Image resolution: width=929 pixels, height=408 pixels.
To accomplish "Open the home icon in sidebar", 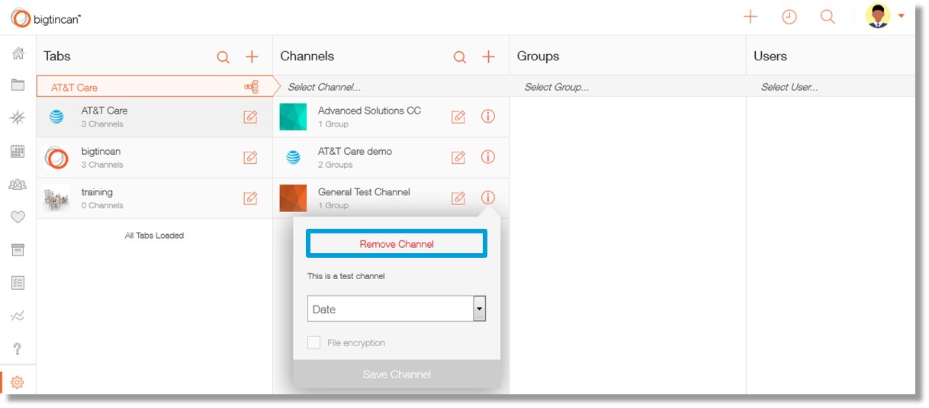I will click(18, 53).
